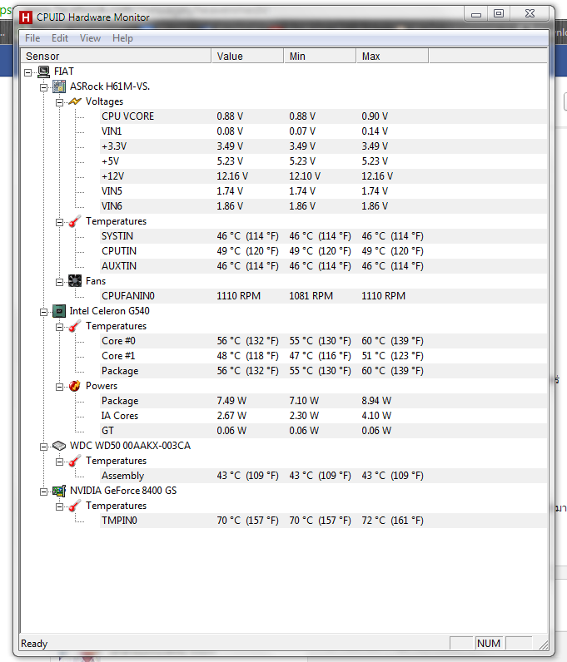This screenshot has height=662, width=567.
Task: Click the Ready status bar text
Action: [x=34, y=644]
